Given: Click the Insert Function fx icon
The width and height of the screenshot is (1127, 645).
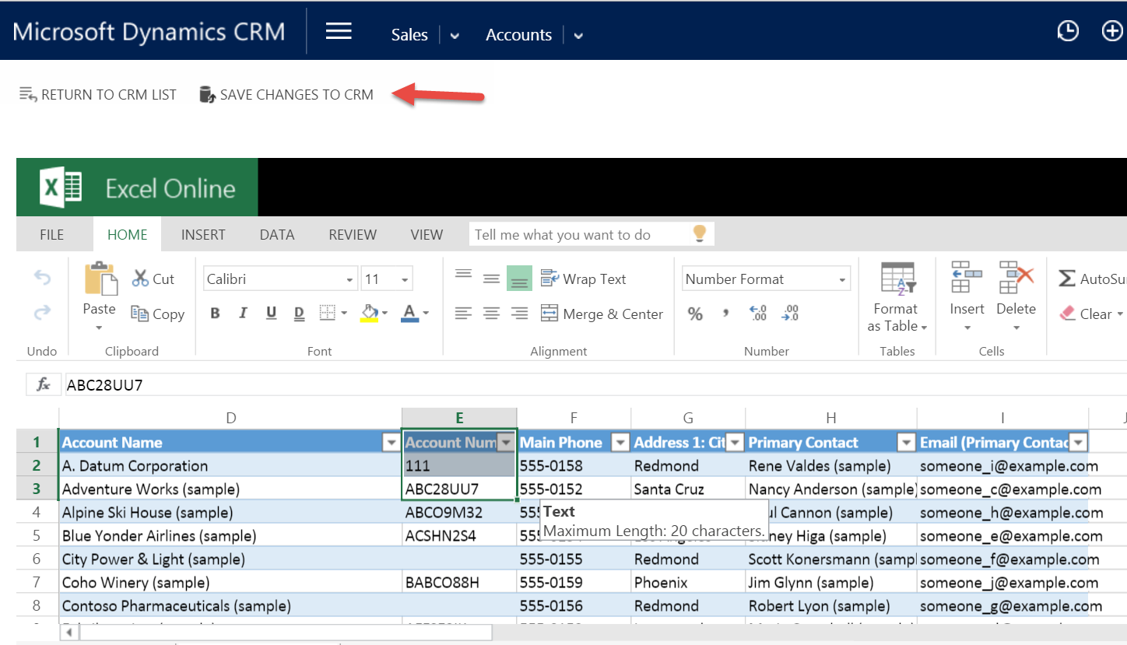Looking at the screenshot, I should [x=43, y=384].
